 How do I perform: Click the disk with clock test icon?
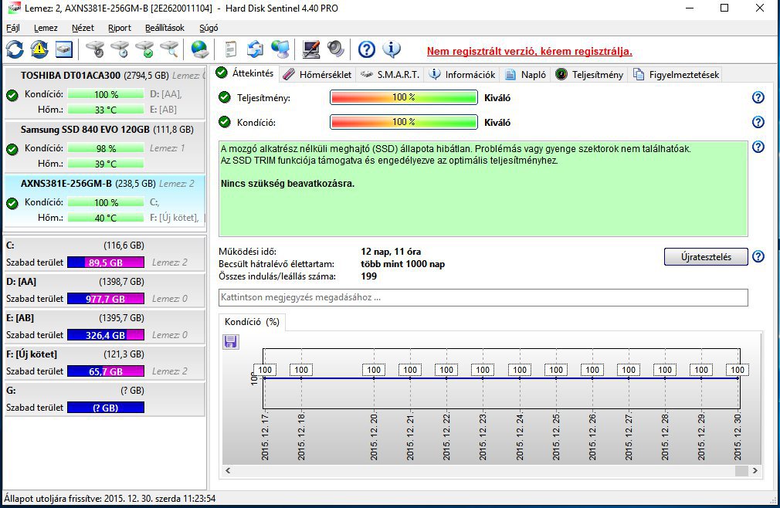point(120,49)
